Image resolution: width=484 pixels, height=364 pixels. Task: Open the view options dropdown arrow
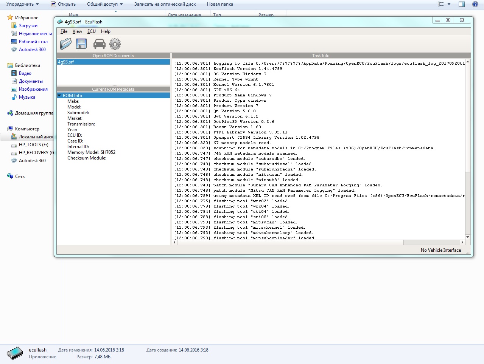pos(449,4)
